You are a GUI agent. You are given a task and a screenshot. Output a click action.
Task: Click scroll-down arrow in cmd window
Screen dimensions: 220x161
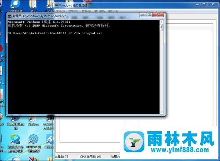(x=161, y=112)
